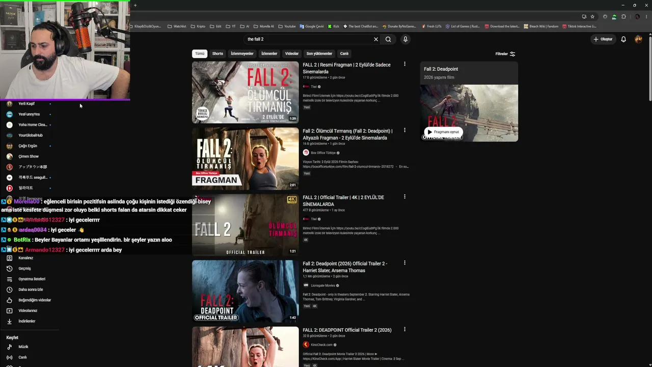This screenshot has width=652, height=367.
Task: Open more options for the Official Trailer 4K video
Action: 404,197
